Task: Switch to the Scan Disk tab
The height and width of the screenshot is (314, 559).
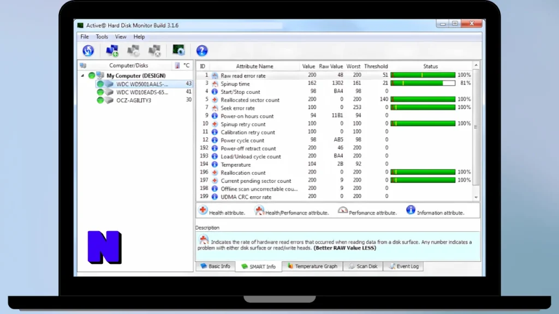Action: coord(363,266)
